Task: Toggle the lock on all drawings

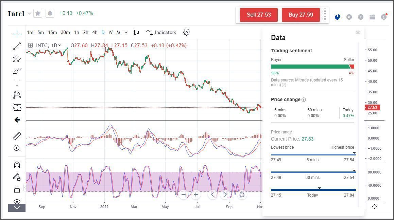Action: [x=16, y=188]
